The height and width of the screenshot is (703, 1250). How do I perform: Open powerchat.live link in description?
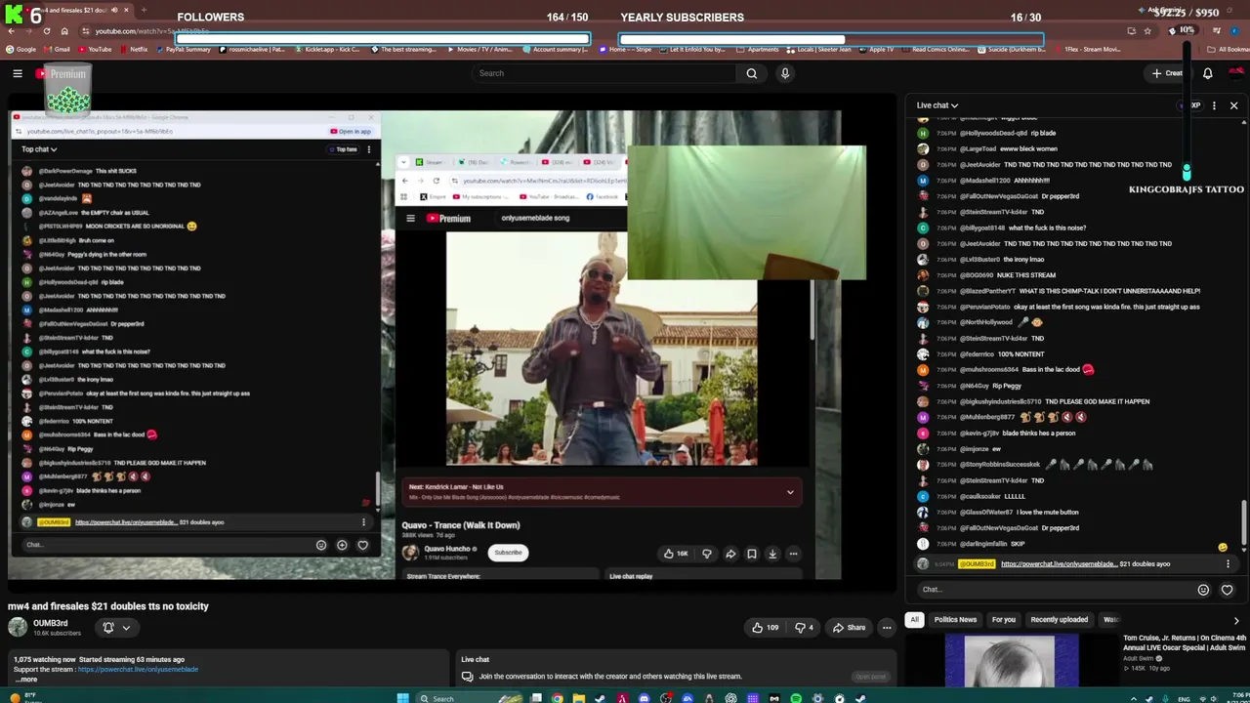pos(138,670)
